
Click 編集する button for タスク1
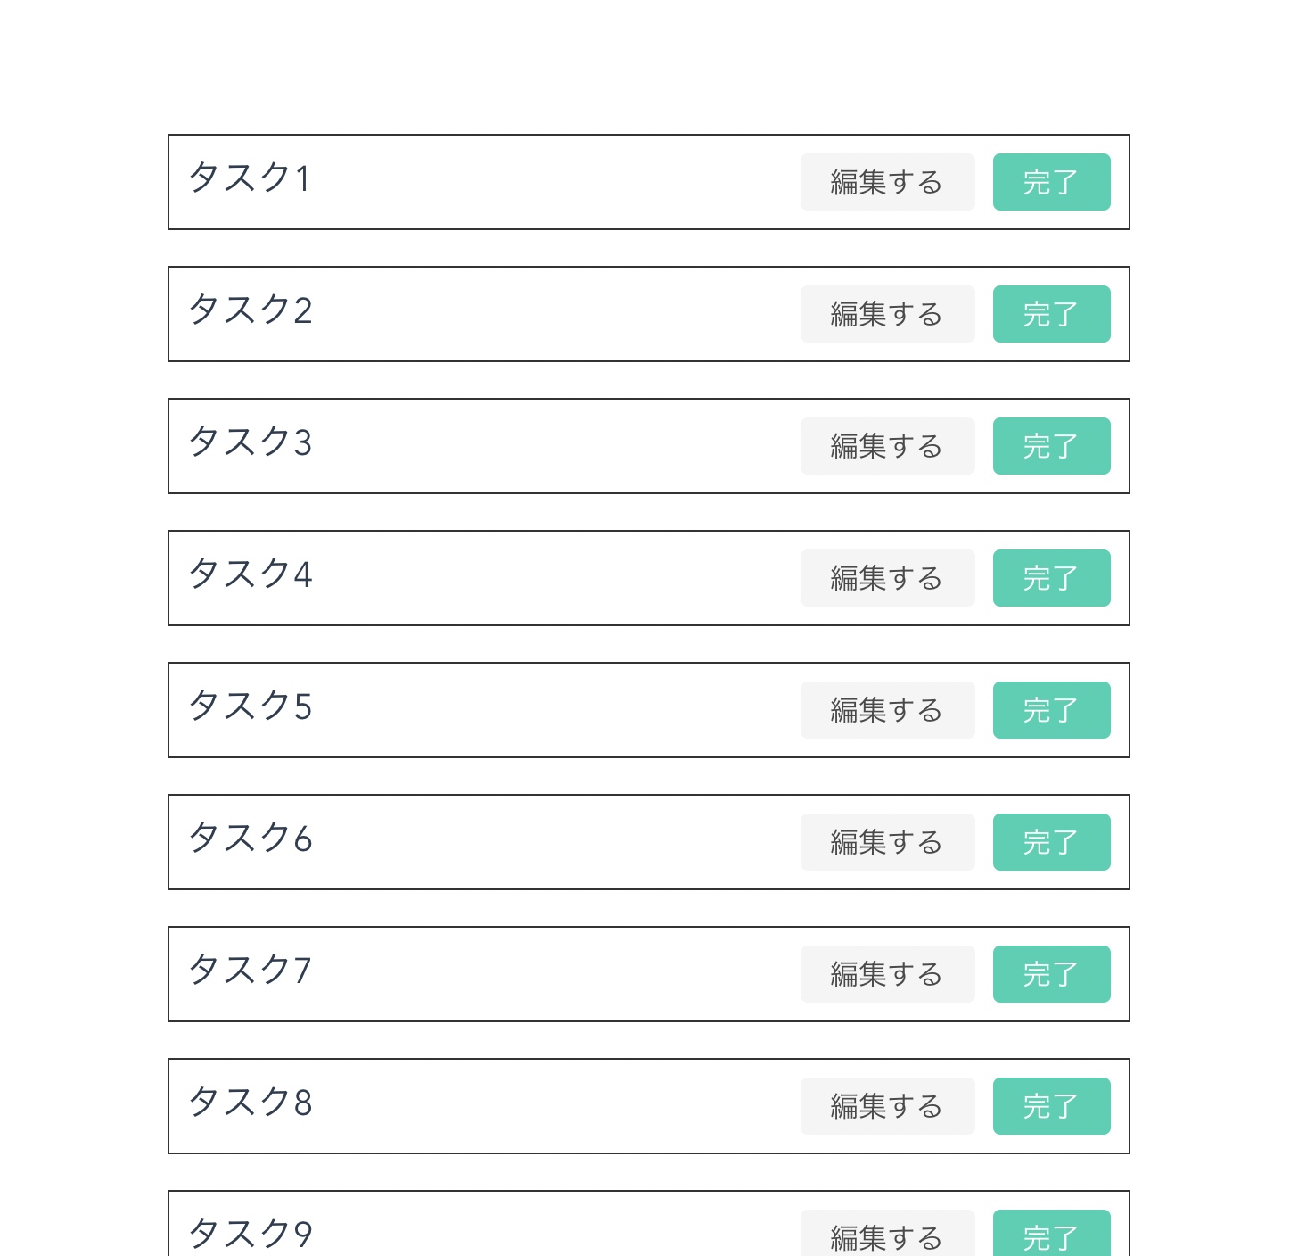click(x=887, y=182)
